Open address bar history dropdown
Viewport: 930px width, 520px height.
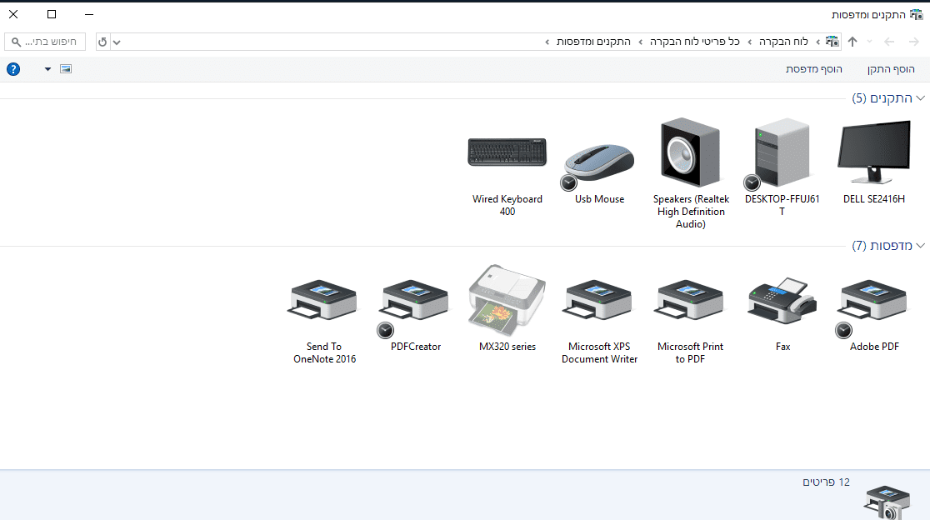click(x=117, y=42)
